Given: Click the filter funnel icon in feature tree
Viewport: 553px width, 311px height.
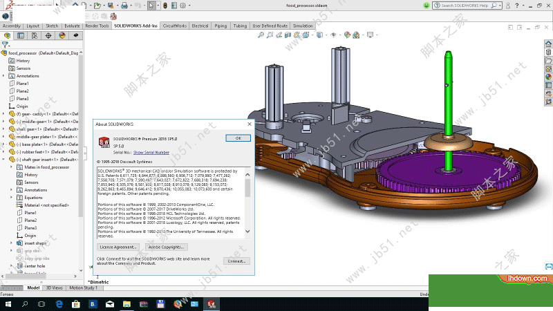Looking at the screenshot, I should [x=5, y=44].
